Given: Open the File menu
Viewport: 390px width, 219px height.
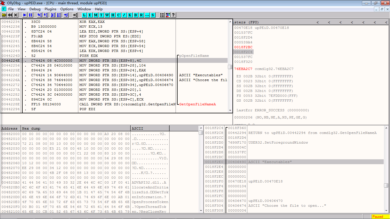Looking at the screenshot, I should [x=11, y=9].
